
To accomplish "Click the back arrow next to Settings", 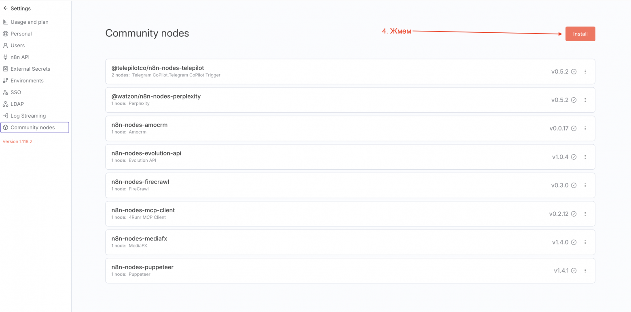I will point(5,8).
